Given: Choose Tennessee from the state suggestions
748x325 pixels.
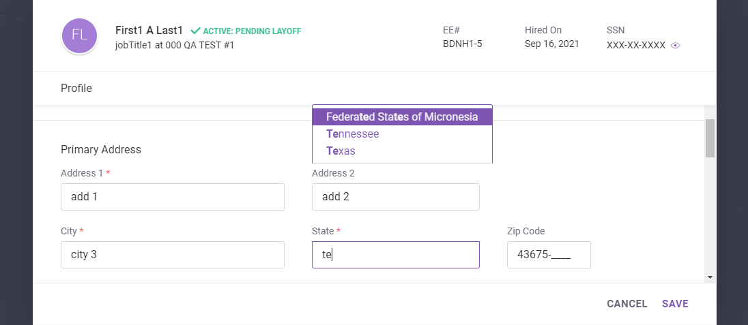Looking at the screenshot, I should pyautogui.click(x=353, y=134).
